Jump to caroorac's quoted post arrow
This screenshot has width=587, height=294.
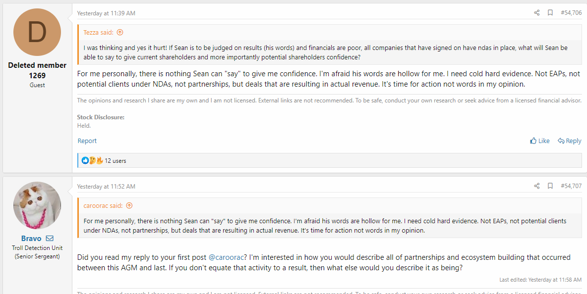point(129,206)
